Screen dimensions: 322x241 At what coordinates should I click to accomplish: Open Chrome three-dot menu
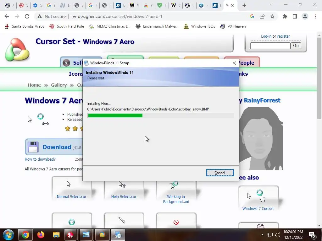(315, 16)
